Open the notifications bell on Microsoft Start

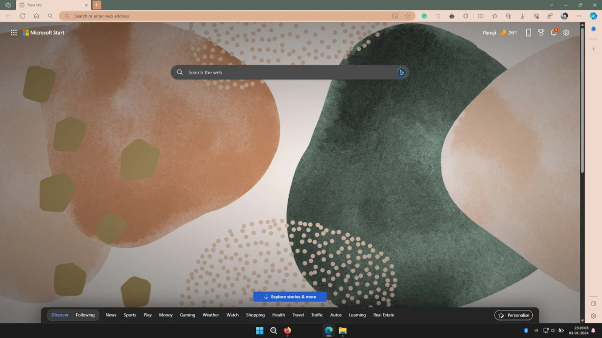553,33
